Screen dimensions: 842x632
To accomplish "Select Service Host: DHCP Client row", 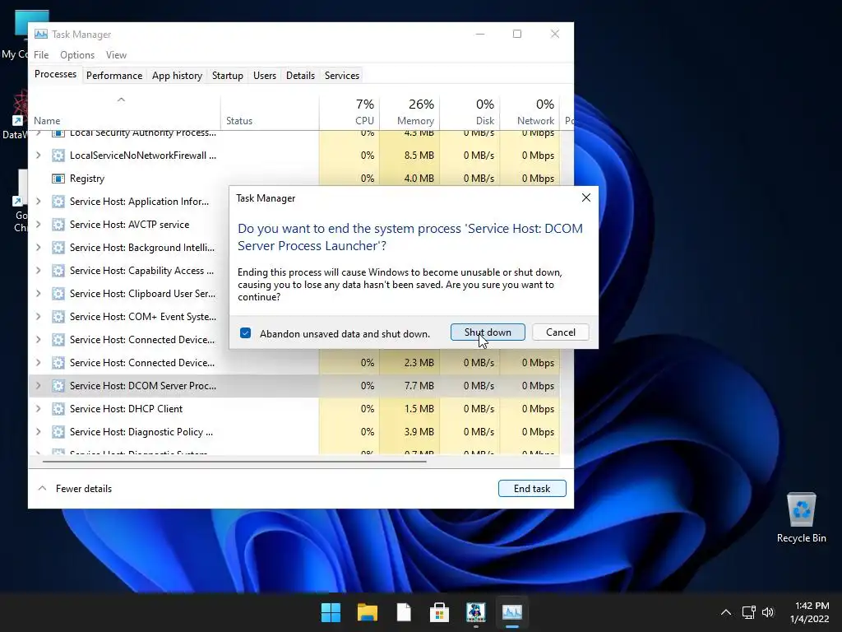I will pyautogui.click(x=294, y=409).
